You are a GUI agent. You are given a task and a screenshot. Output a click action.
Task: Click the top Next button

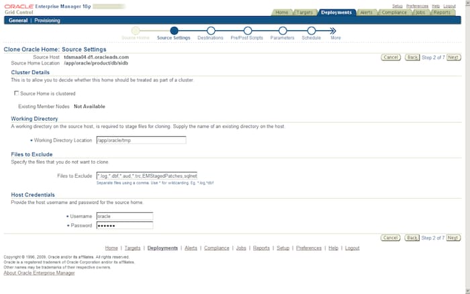pos(453,57)
